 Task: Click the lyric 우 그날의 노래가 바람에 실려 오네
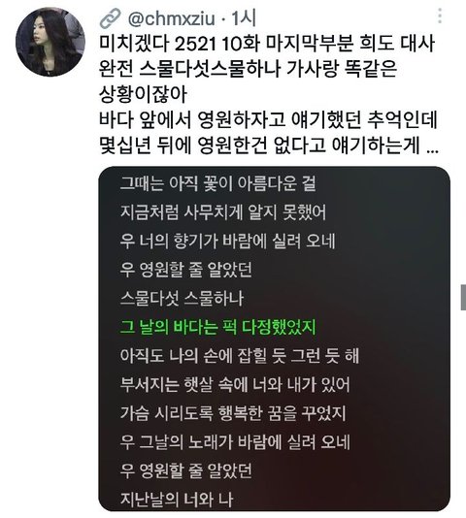pos(235,442)
